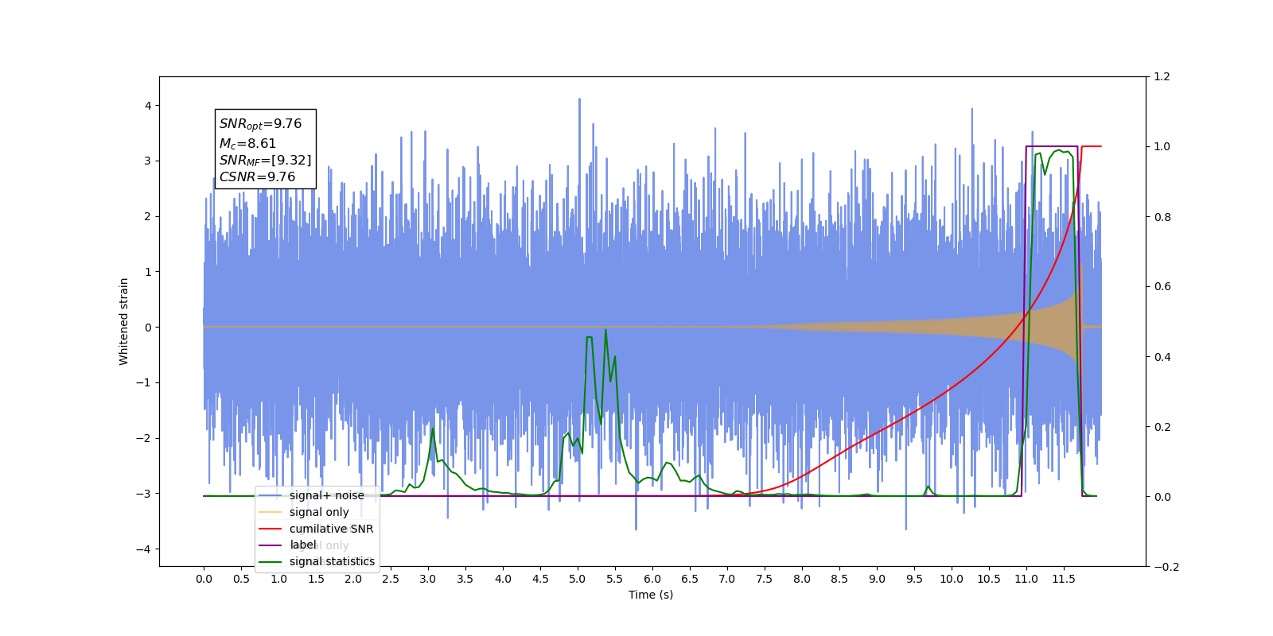Click the 9.5 tick label on the time axis
Viewport: 1273px width, 636px height.
coord(914,579)
